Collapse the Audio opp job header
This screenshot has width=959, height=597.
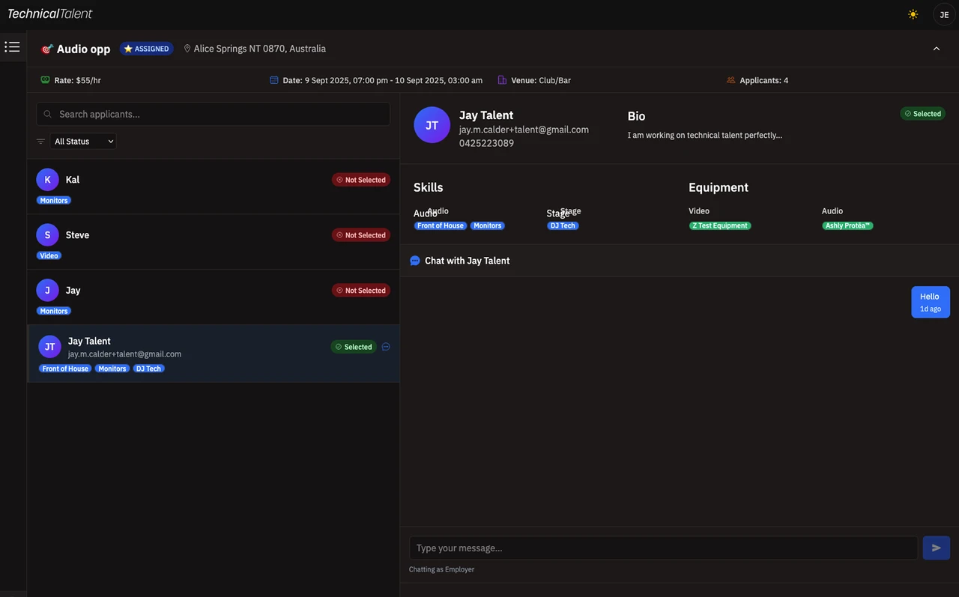[936, 49]
